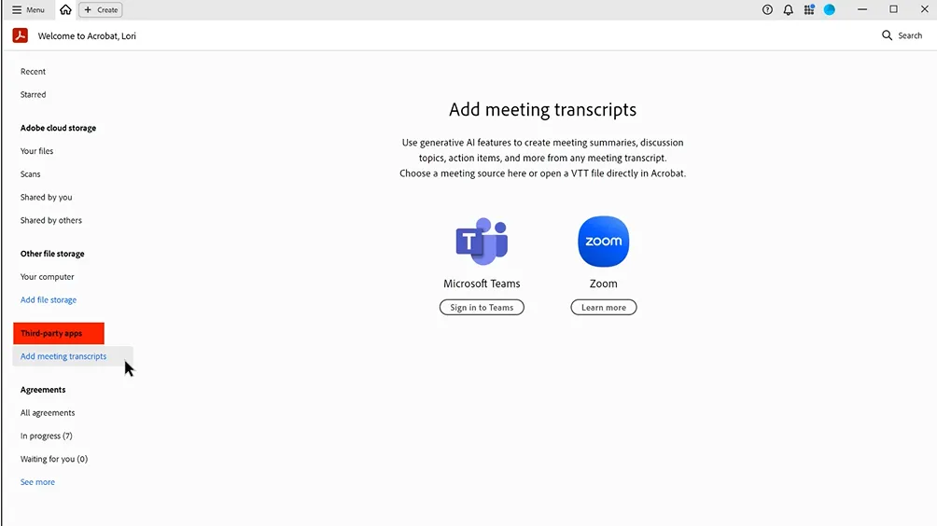The image size is (937, 526).
Task: Open the blue profile avatar
Action: tap(830, 9)
